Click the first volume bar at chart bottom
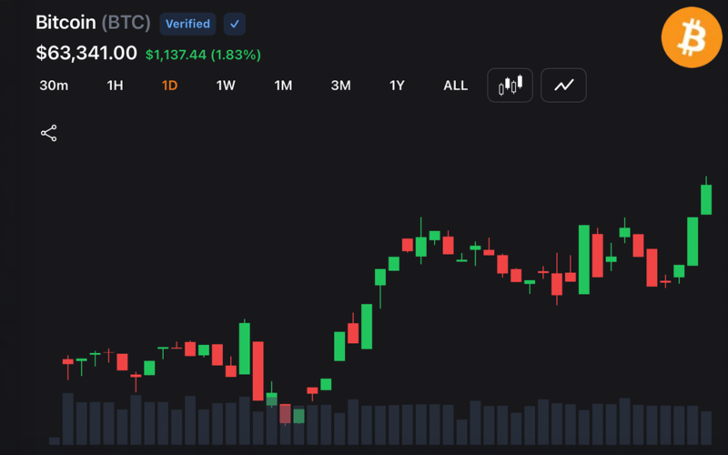The width and height of the screenshot is (728, 455). click(55, 441)
